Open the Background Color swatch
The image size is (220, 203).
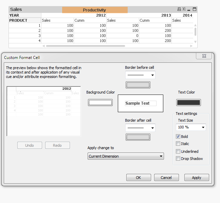click(x=100, y=103)
